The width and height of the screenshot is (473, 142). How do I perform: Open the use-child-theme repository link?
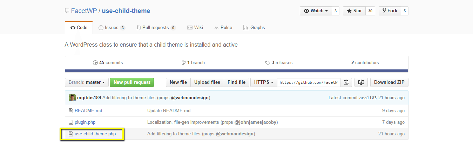tap(126, 11)
